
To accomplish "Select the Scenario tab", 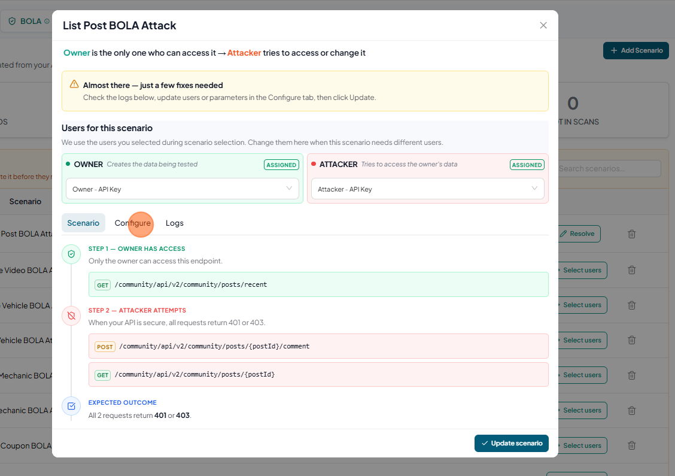I will point(83,223).
